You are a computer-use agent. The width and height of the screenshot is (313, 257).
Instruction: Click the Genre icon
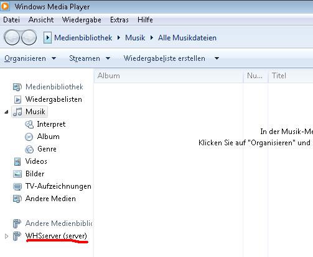tap(29, 149)
